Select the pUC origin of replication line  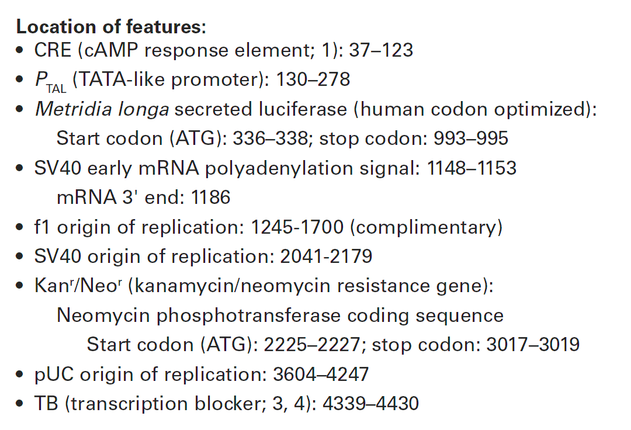click(201, 374)
